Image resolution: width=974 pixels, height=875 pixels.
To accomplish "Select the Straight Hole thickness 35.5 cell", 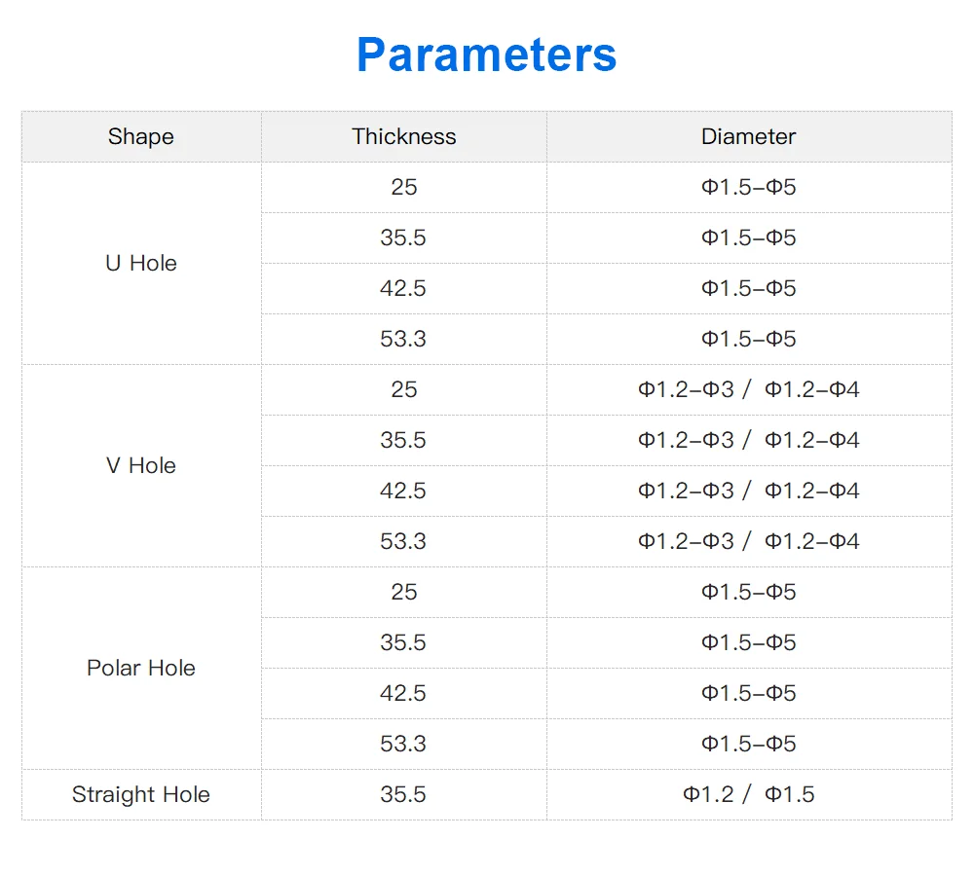I will (x=403, y=794).
